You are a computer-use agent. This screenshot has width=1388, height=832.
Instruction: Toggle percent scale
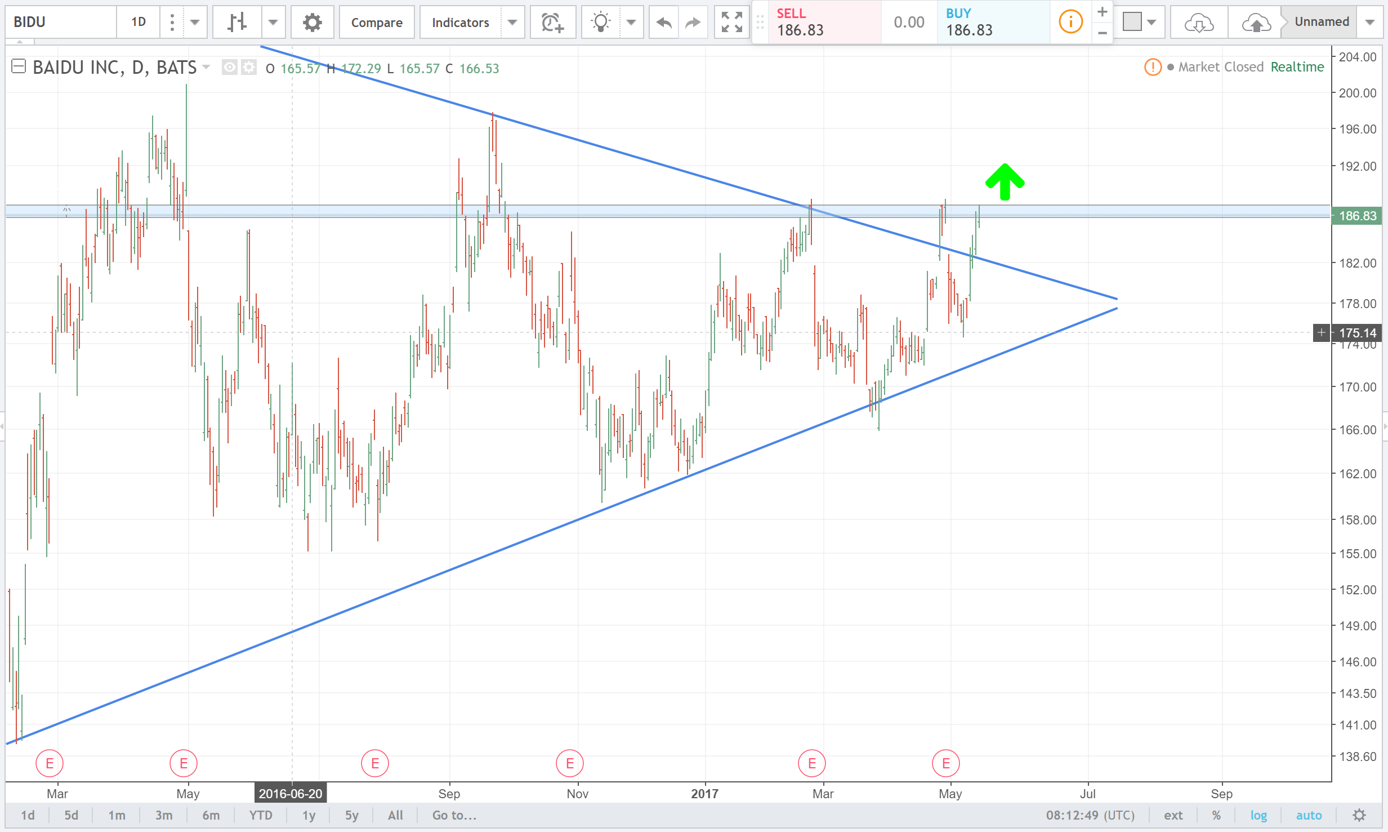coord(1216,815)
